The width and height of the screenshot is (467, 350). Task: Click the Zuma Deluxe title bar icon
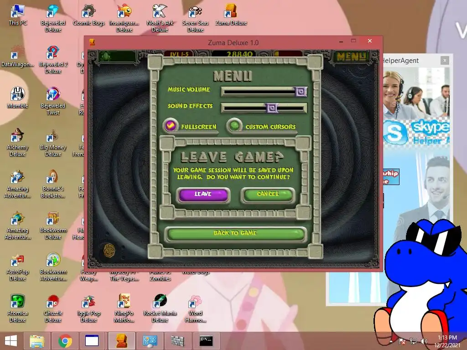coord(92,42)
